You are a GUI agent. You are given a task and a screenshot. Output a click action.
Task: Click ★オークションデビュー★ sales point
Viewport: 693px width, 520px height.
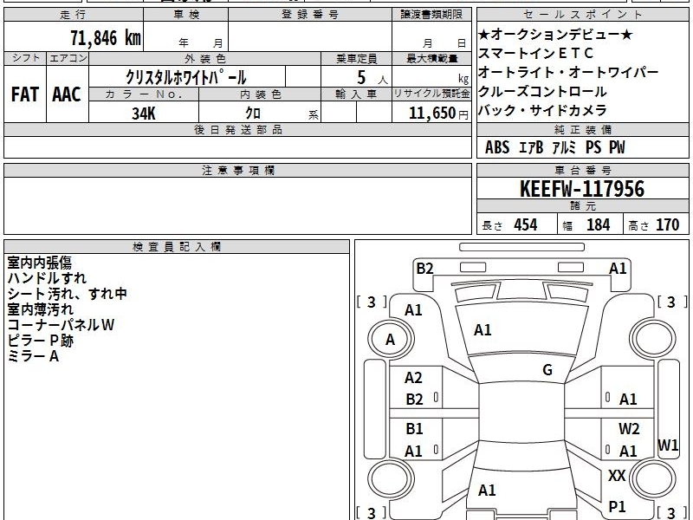[x=555, y=35]
